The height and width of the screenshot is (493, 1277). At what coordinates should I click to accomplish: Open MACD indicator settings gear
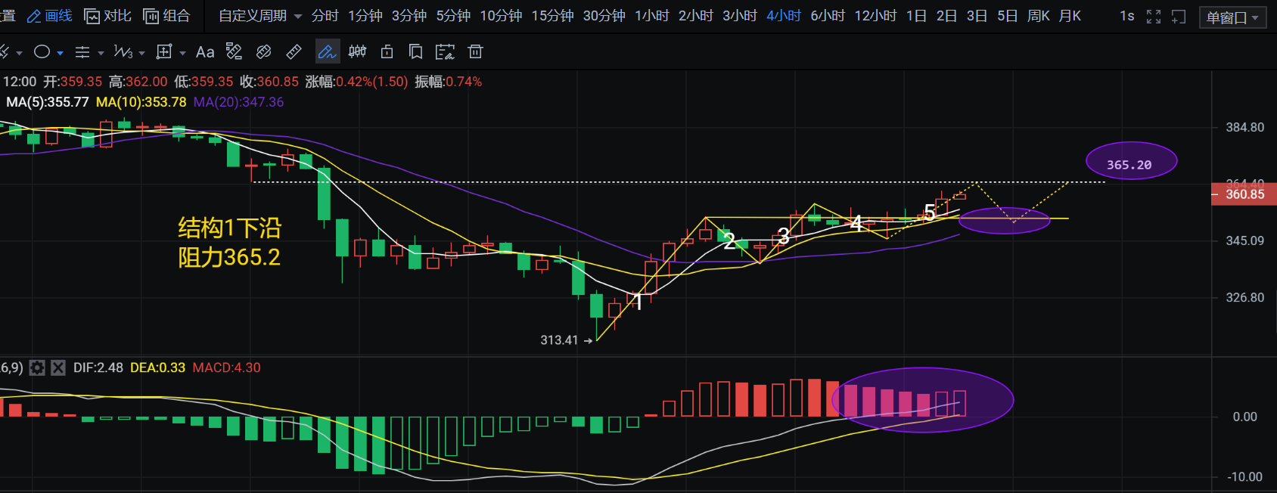[37, 368]
